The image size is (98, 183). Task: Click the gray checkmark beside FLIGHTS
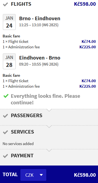click(5, 5)
